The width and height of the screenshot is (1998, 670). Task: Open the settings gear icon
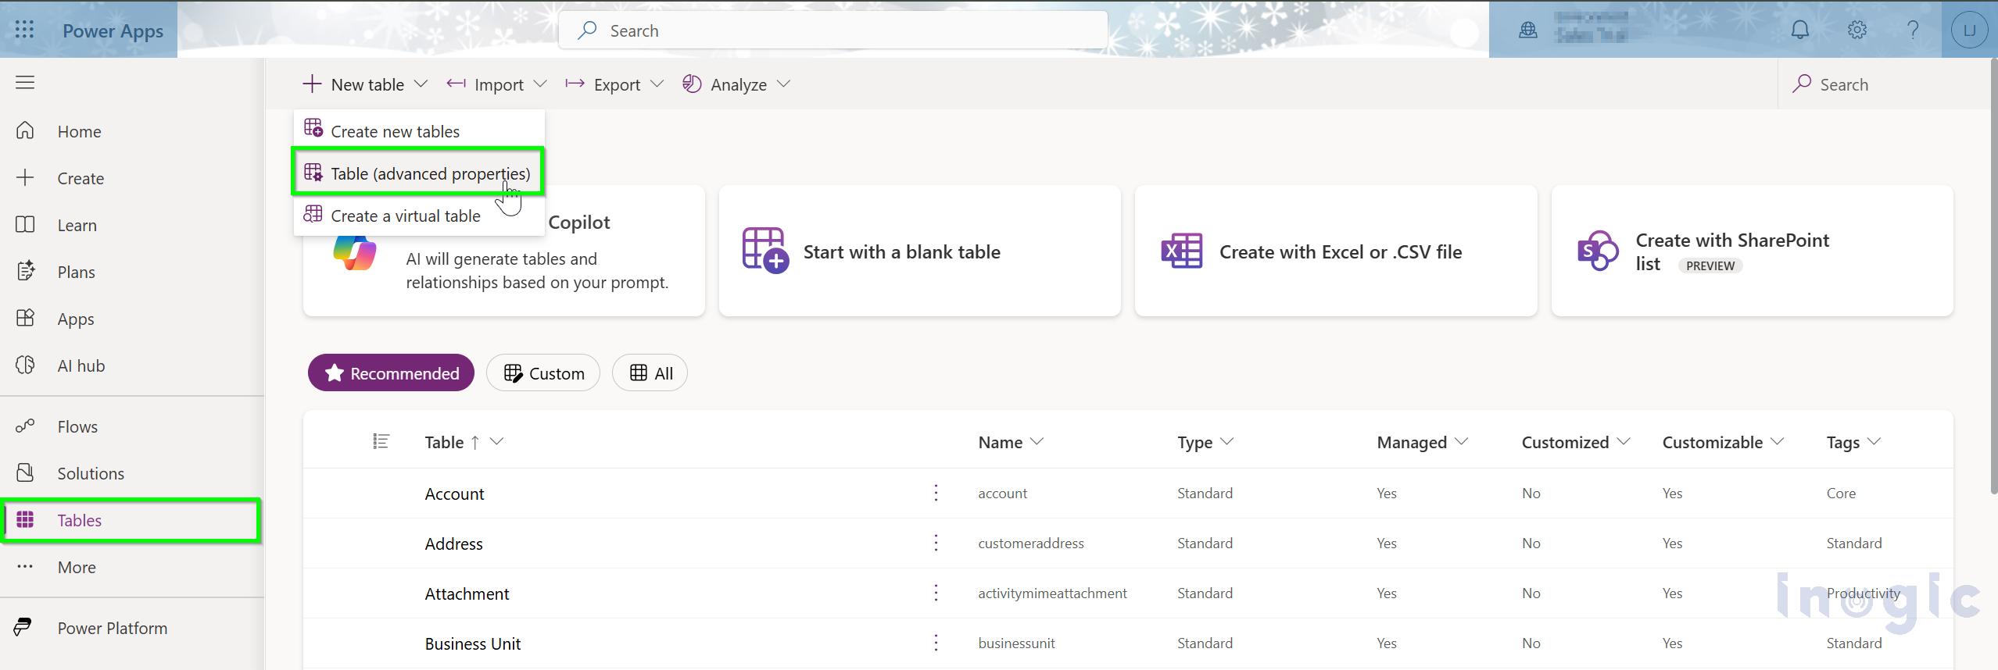coord(1857,30)
